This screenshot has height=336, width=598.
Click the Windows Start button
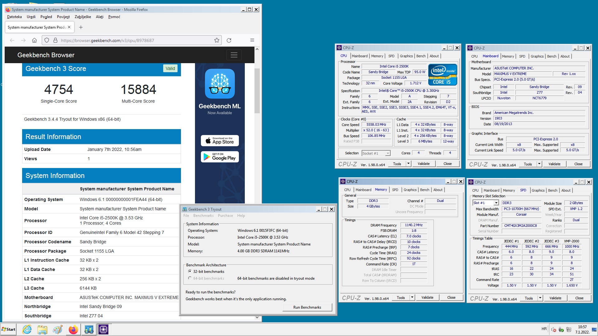coord(9,329)
